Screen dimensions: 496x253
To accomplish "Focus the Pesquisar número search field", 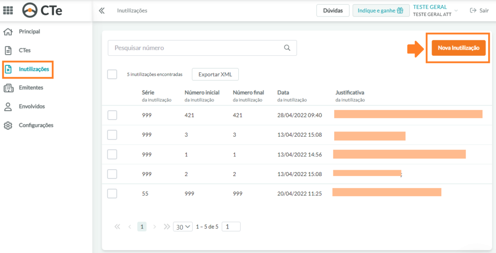I will click(202, 48).
